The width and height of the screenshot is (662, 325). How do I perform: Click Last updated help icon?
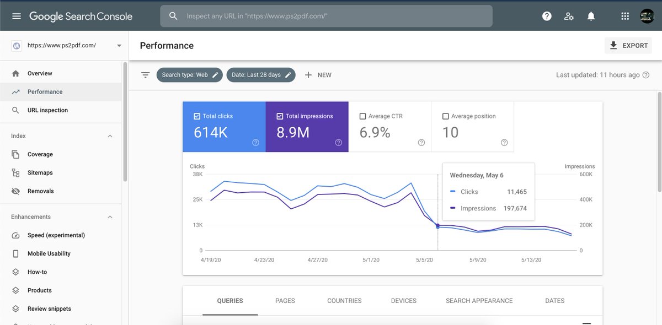pyautogui.click(x=646, y=75)
